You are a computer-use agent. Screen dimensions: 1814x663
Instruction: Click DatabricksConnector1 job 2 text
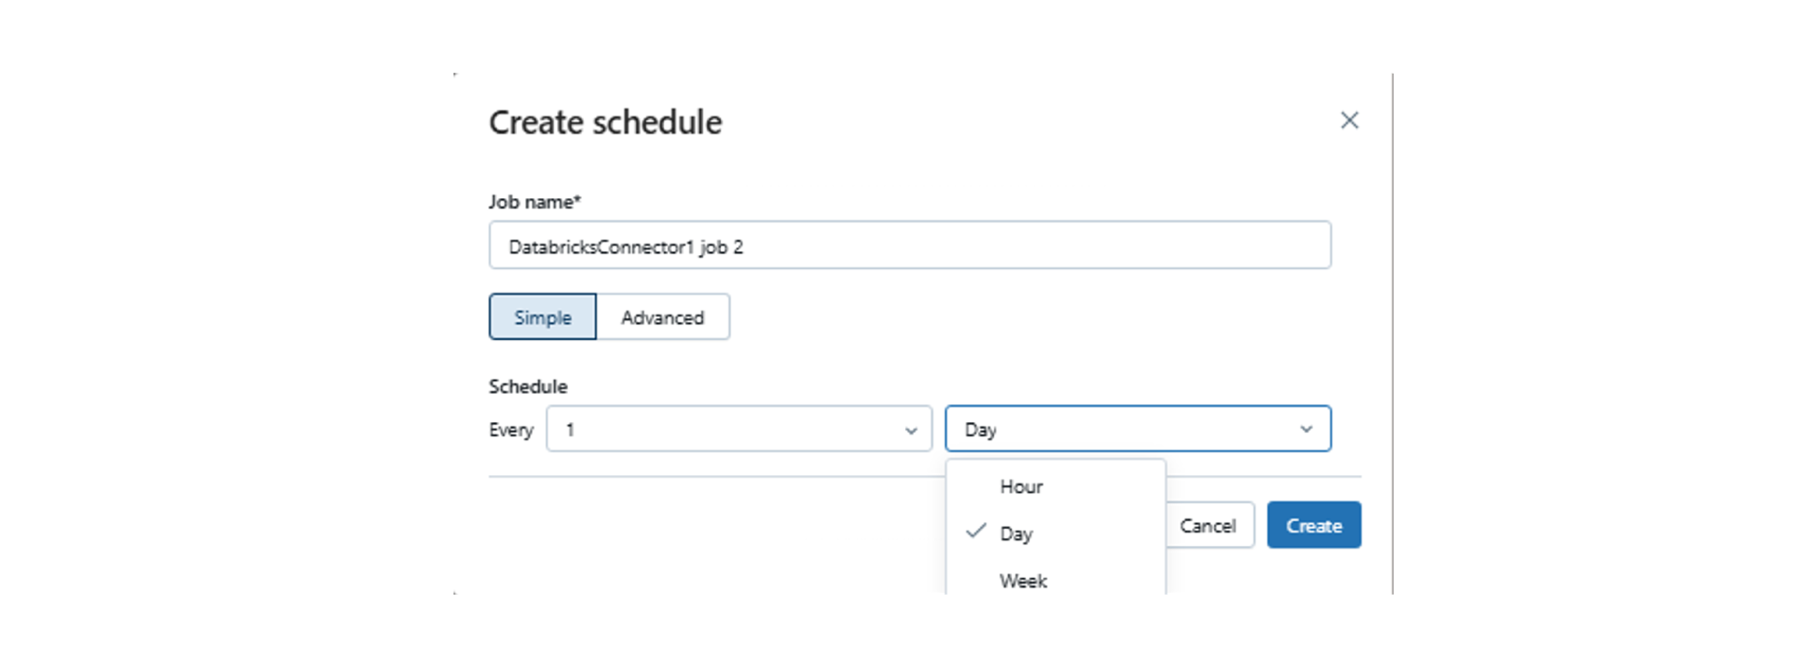tap(625, 247)
